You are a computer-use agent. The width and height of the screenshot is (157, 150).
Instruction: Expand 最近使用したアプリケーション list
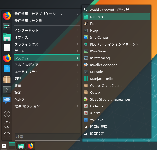pos(47,14)
